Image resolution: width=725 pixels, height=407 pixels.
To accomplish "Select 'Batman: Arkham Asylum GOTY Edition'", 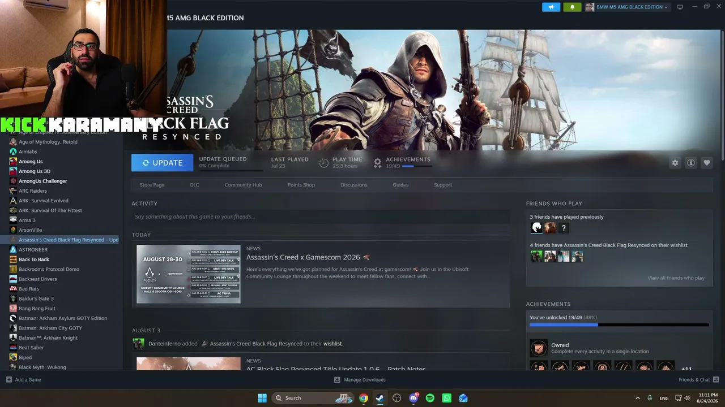I will click(63, 318).
